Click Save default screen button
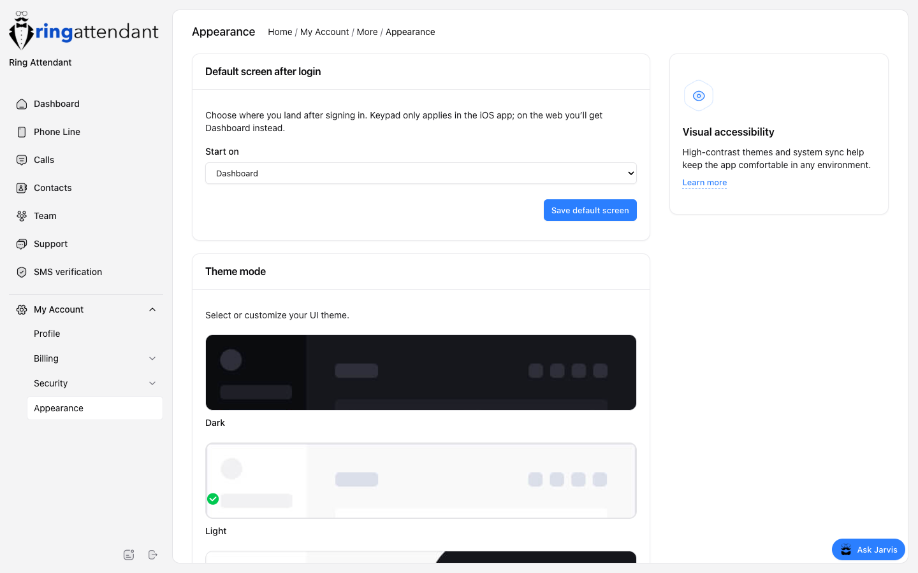 pyautogui.click(x=590, y=210)
